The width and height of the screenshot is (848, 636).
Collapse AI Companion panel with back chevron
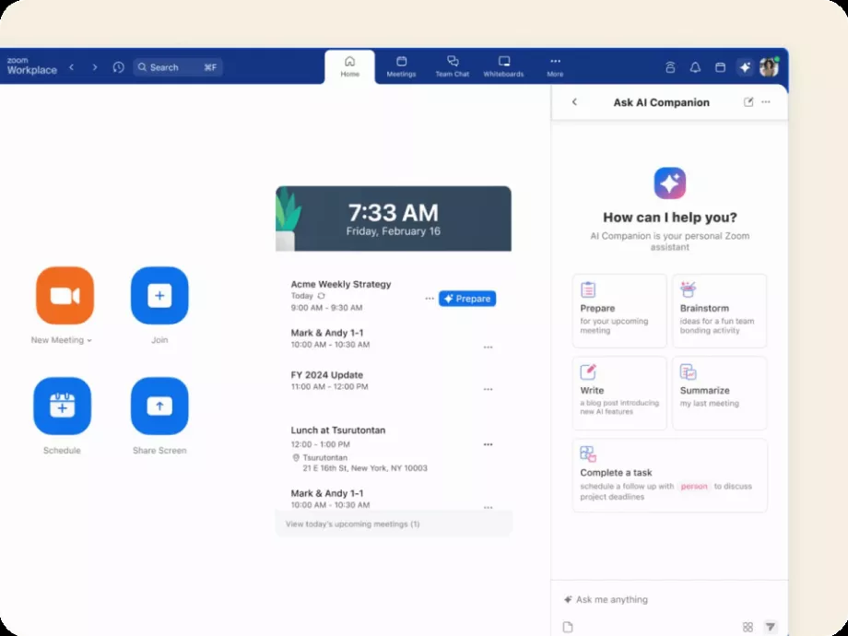tap(575, 101)
